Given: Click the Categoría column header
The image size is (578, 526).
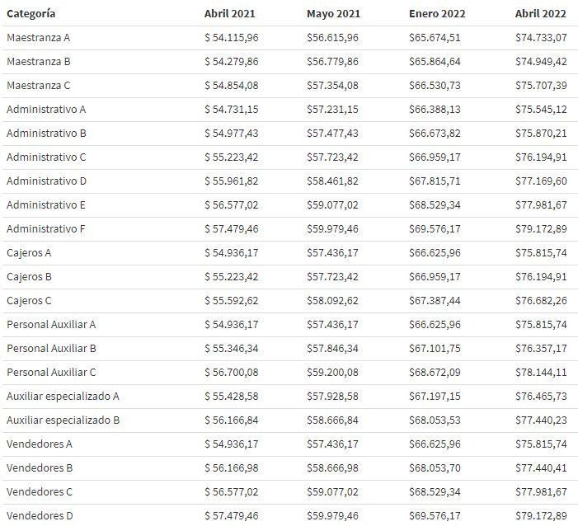Looking at the screenshot, I should pyautogui.click(x=31, y=14).
